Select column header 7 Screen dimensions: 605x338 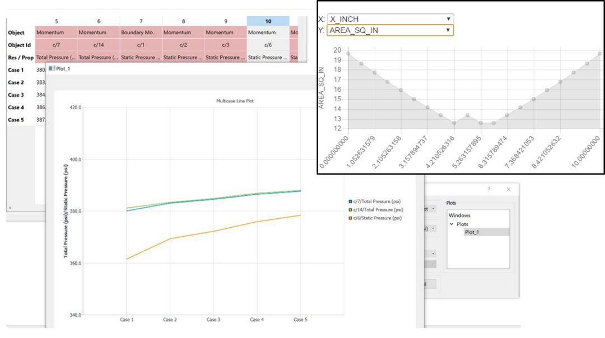point(141,21)
